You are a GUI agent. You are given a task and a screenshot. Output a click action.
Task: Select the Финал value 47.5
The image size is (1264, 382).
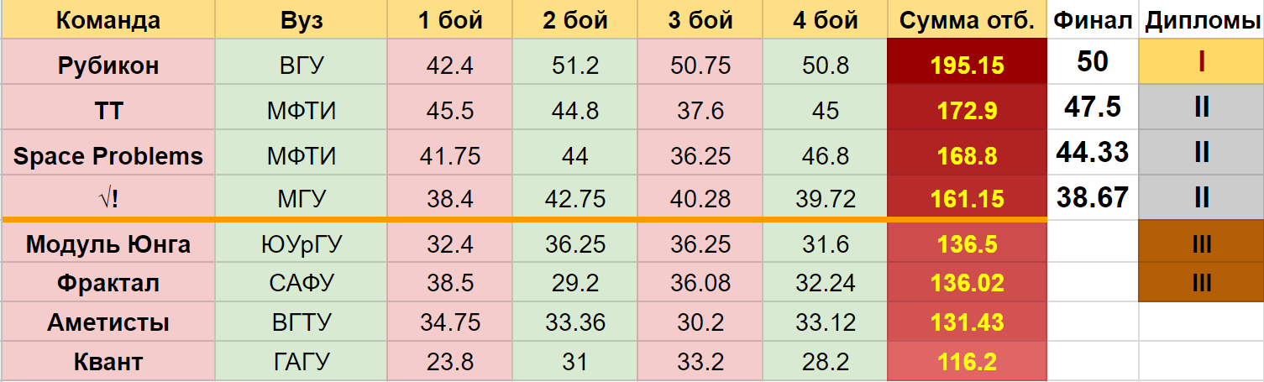pyautogui.click(x=1093, y=108)
